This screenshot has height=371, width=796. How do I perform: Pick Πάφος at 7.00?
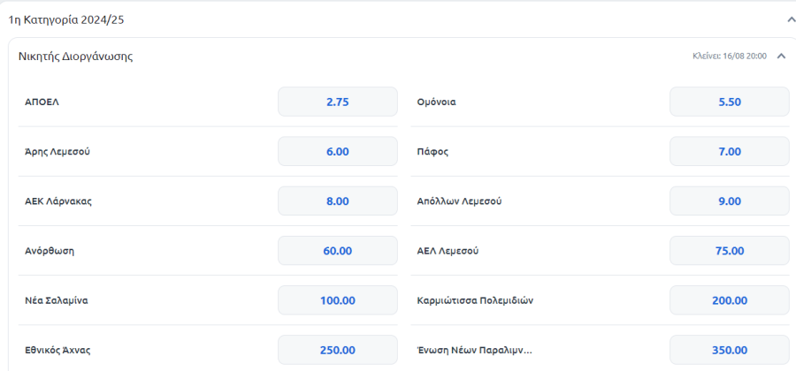pos(730,152)
